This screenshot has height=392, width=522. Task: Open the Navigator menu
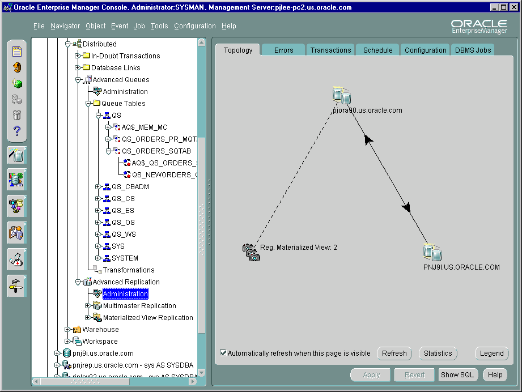[65, 26]
